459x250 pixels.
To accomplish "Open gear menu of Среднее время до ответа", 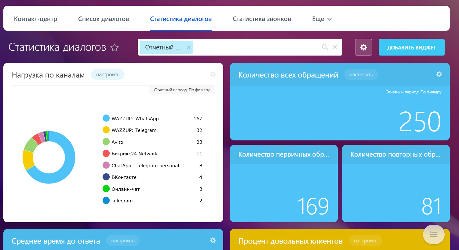I will [213, 241].
